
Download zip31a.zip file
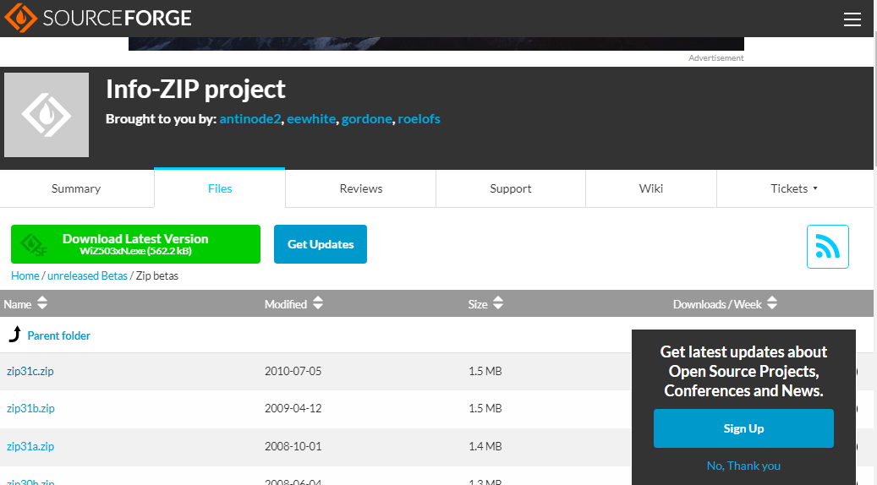[30, 446]
